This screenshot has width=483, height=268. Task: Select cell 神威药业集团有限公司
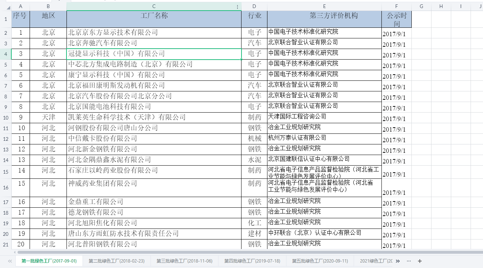point(154,188)
